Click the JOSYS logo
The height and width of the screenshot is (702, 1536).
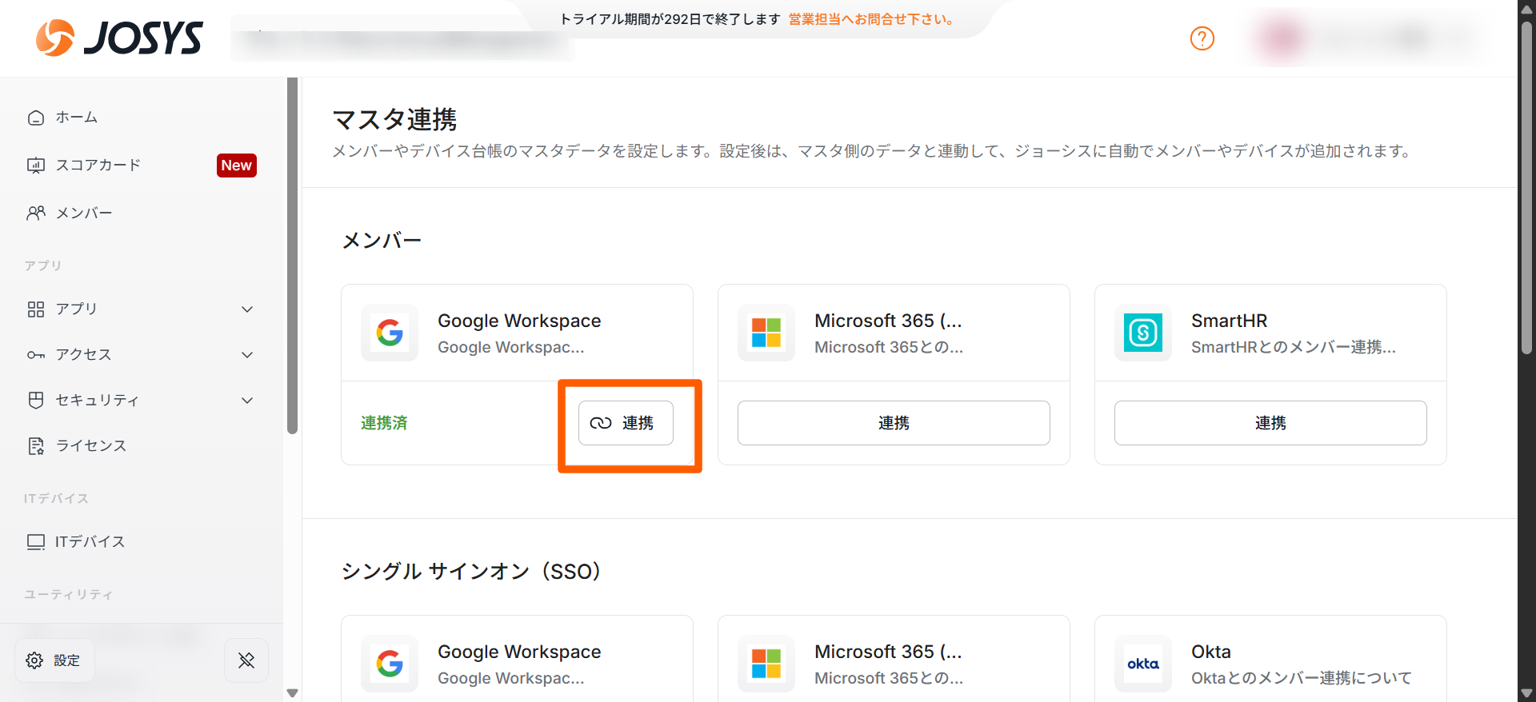tap(119, 38)
